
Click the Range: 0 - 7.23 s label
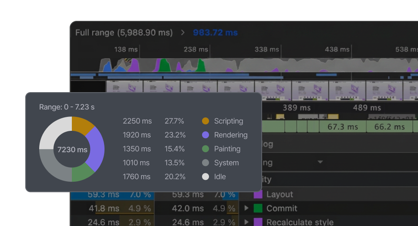67,107
